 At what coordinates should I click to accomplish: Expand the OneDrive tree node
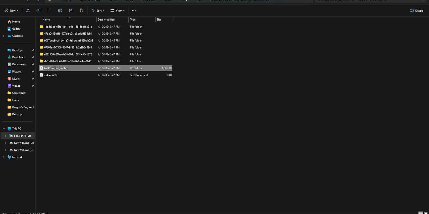point(4,36)
